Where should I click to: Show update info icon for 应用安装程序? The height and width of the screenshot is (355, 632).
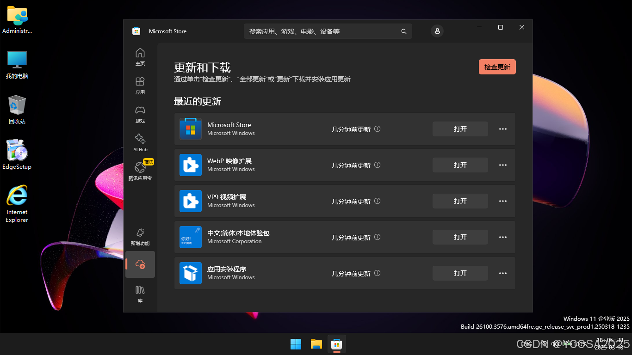click(377, 273)
